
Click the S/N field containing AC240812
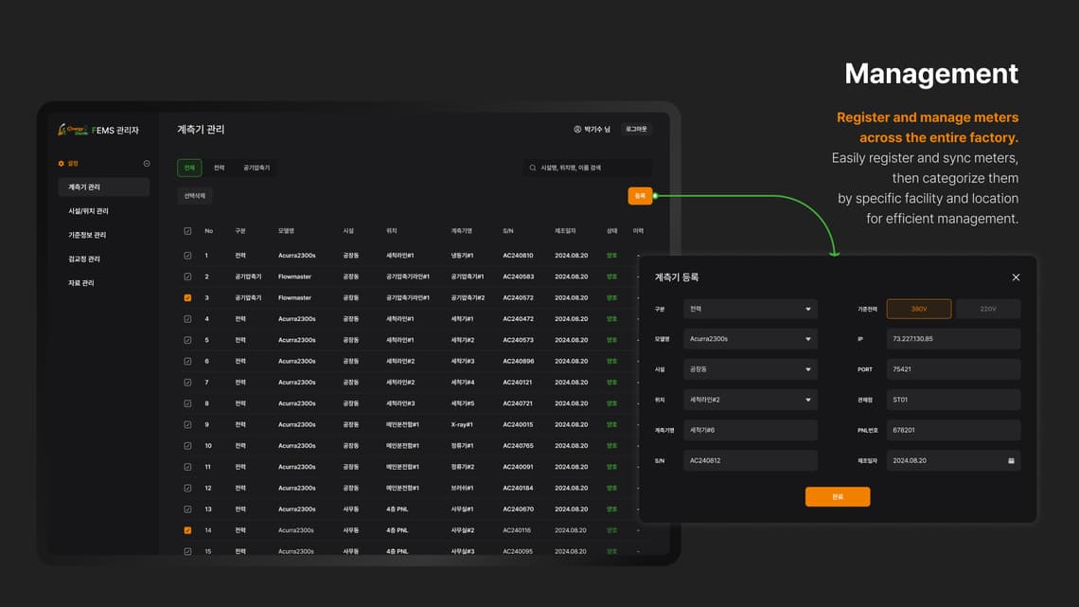coord(751,460)
